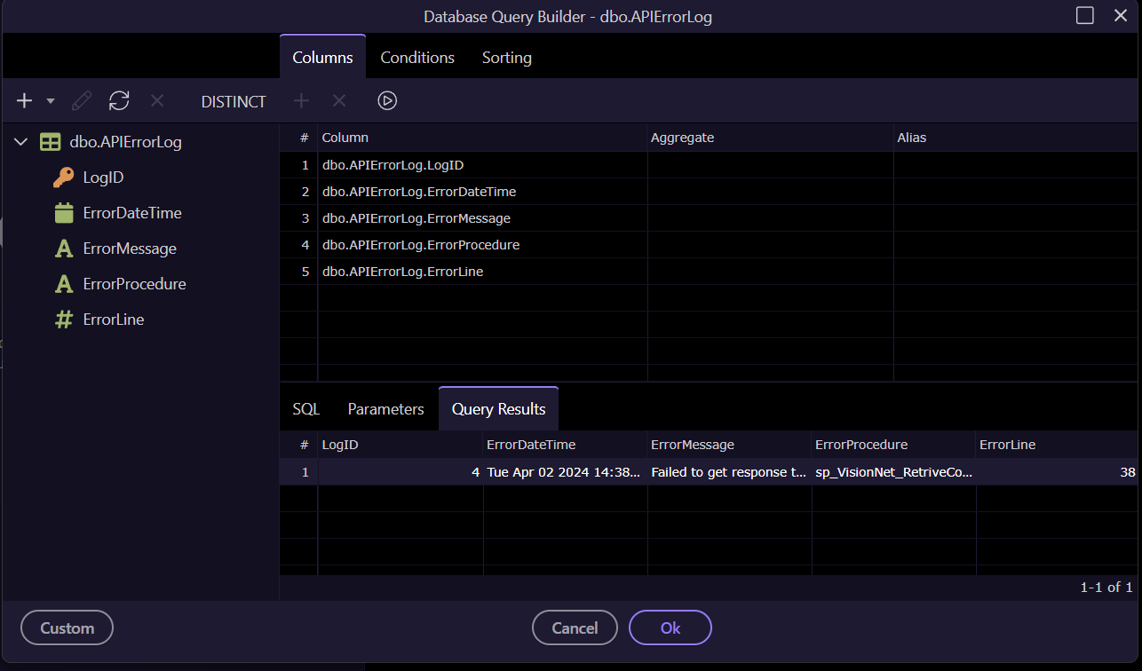Click the LogID key icon

pyautogui.click(x=64, y=178)
